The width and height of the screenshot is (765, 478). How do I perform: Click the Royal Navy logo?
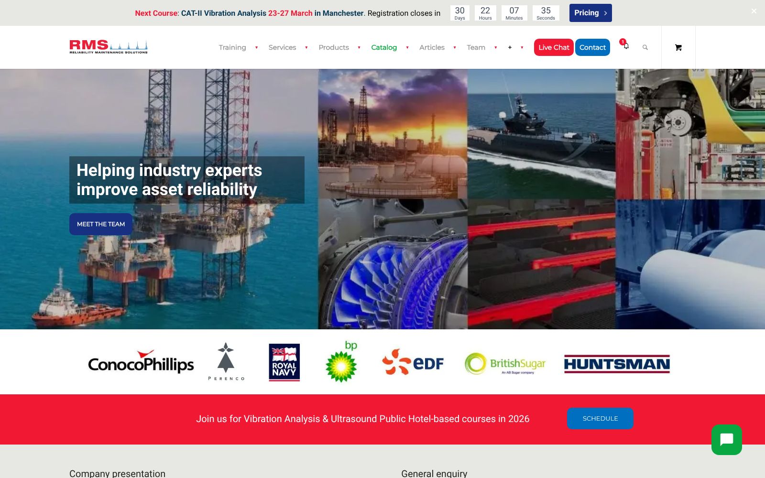point(284,362)
